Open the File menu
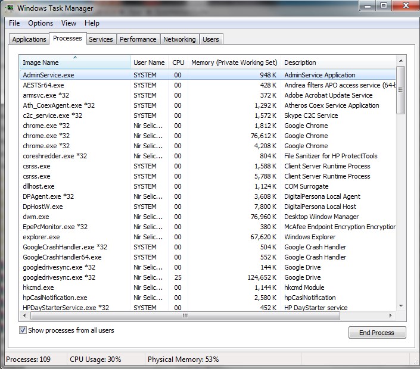Image resolution: width=420 pixels, height=369 pixels. [14, 23]
